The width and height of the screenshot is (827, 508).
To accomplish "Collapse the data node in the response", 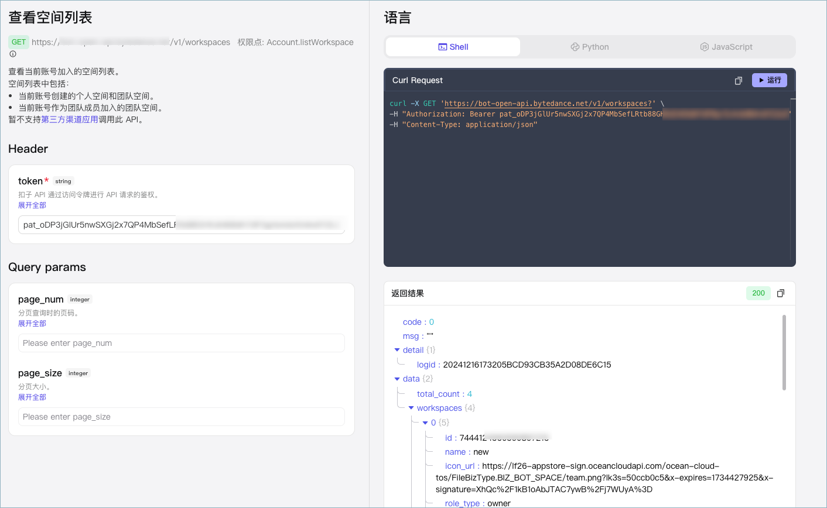I will [397, 379].
